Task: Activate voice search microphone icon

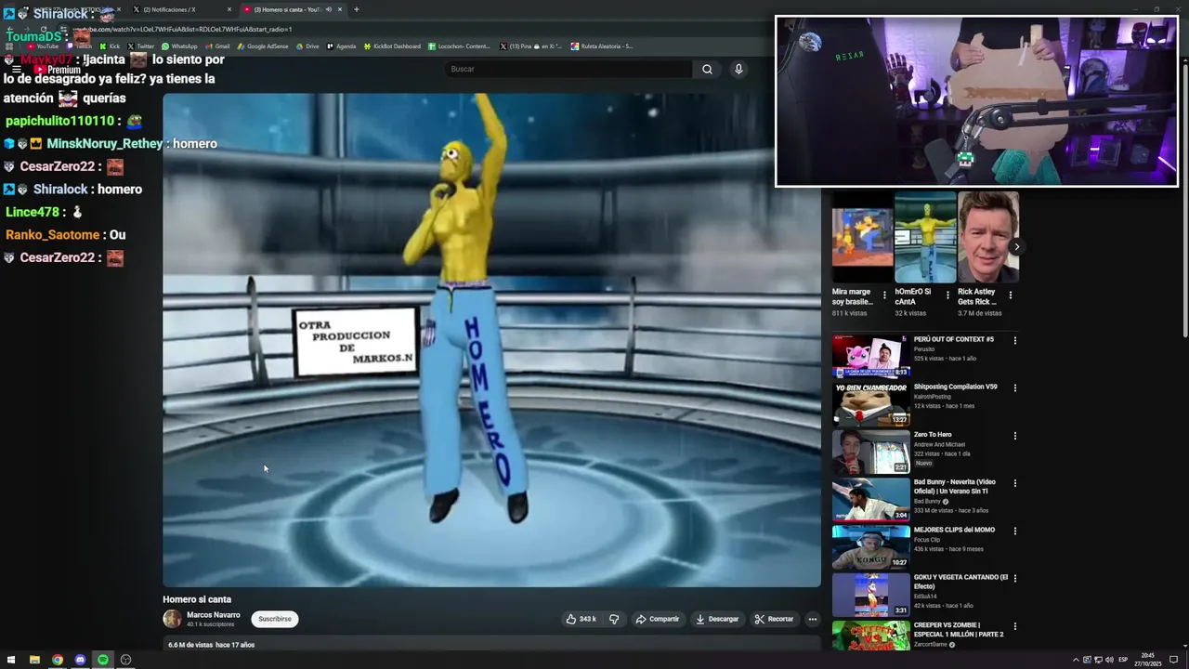Action: coord(738,69)
